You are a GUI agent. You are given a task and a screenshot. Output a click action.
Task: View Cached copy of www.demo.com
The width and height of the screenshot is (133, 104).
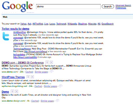[x=29, y=72]
